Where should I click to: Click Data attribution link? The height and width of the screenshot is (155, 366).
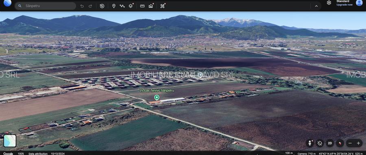(38, 154)
